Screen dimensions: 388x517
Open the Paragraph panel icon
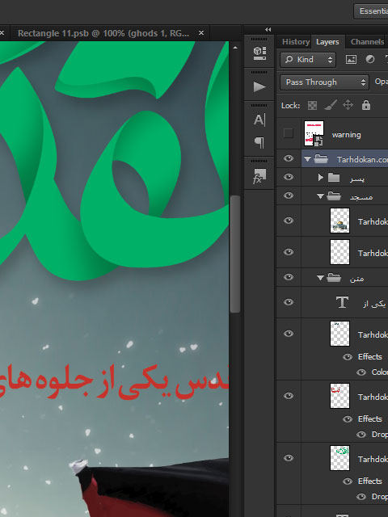click(259, 142)
